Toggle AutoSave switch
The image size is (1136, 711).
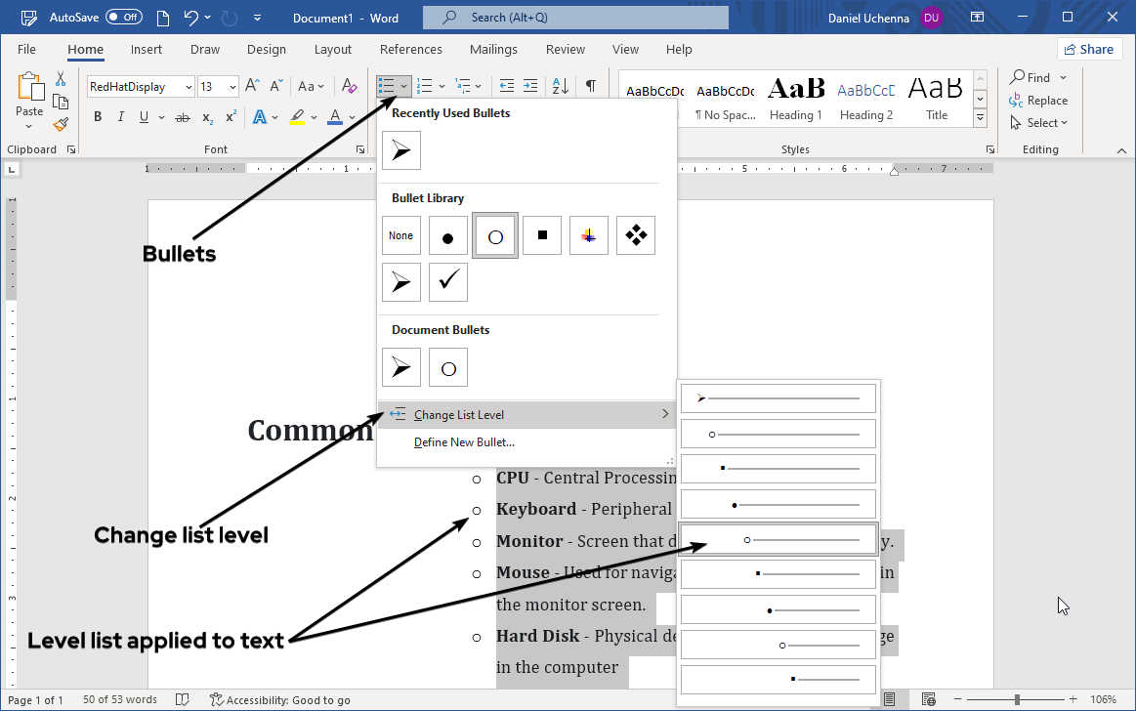(123, 18)
